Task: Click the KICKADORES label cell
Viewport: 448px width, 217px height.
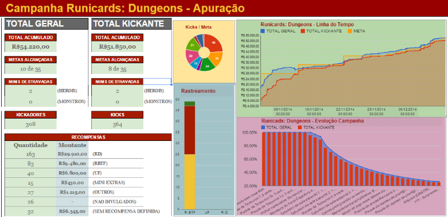Action: point(31,115)
